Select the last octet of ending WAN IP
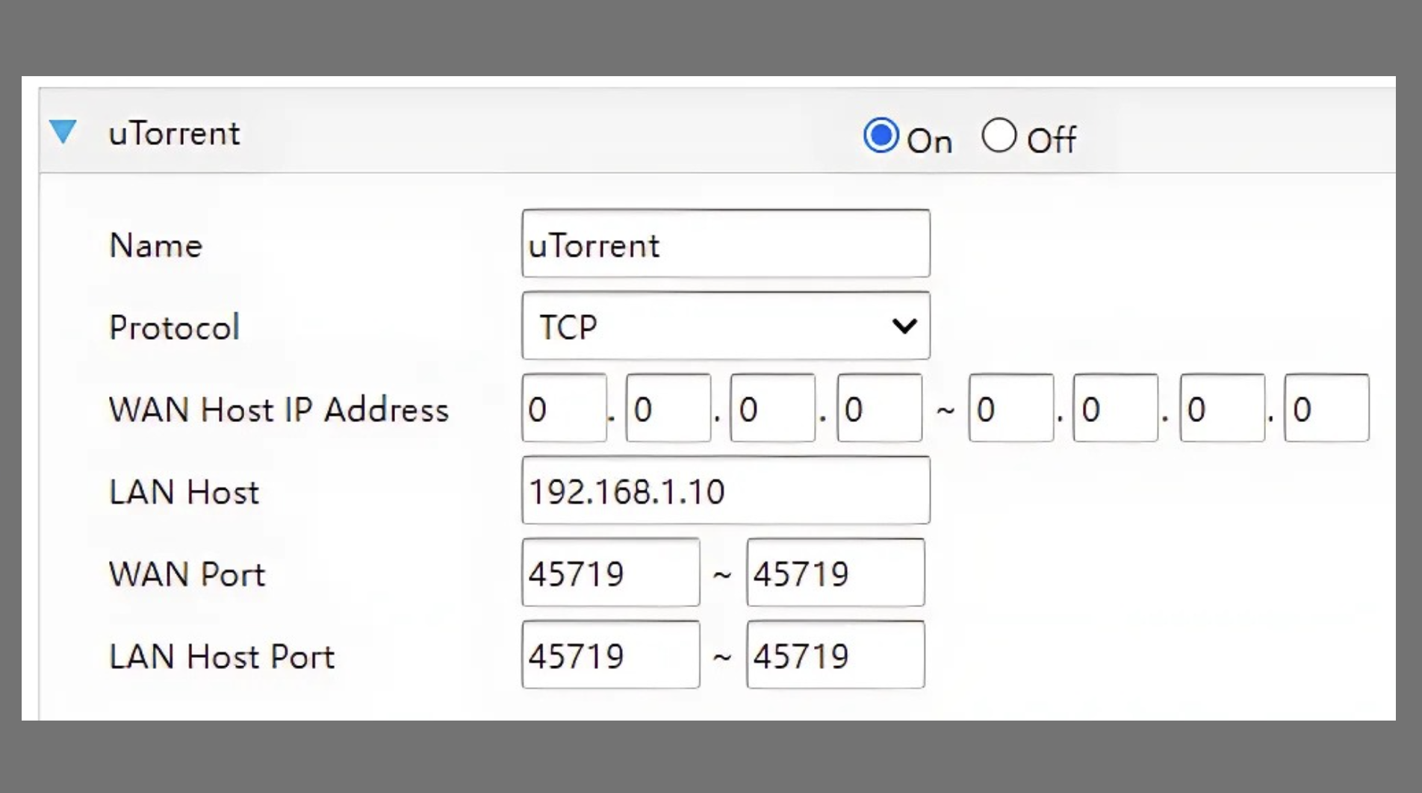1422x793 pixels. [x=1326, y=408]
